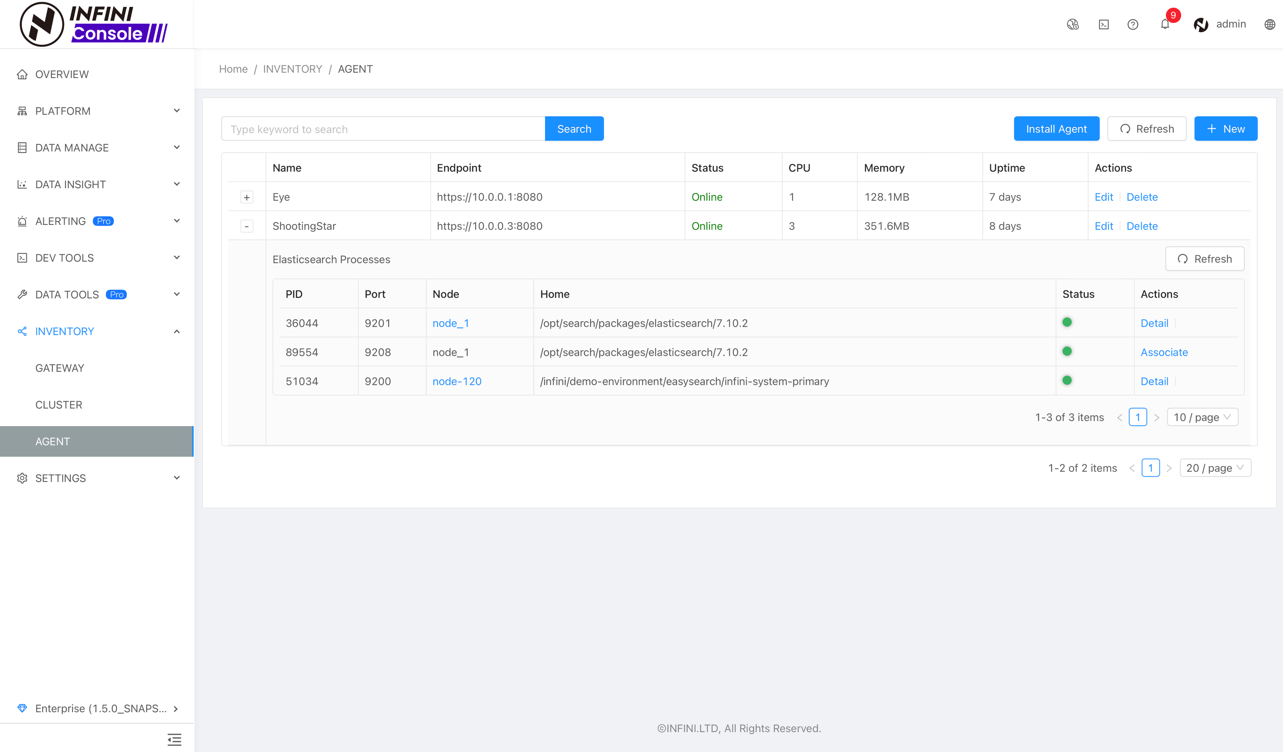Click the OVERVIEW navigation icon
1283x752 pixels.
[x=21, y=73]
